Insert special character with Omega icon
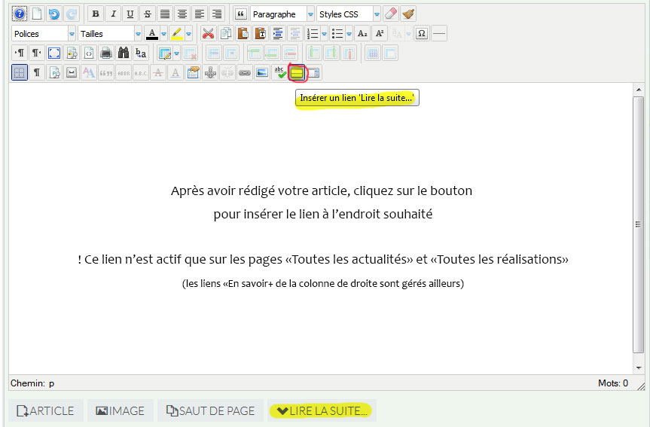This screenshot has height=427, width=650. point(422,34)
